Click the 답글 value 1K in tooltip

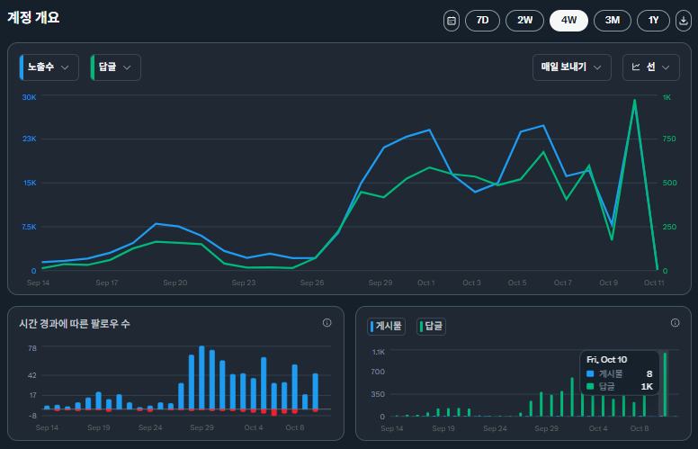[647, 386]
